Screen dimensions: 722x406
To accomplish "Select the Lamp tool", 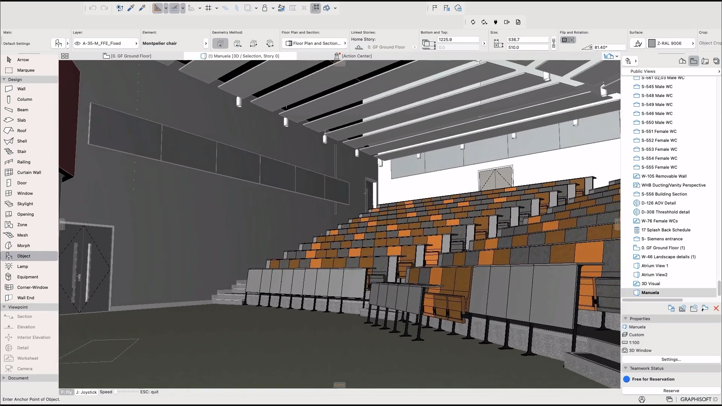I will [29, 267].
